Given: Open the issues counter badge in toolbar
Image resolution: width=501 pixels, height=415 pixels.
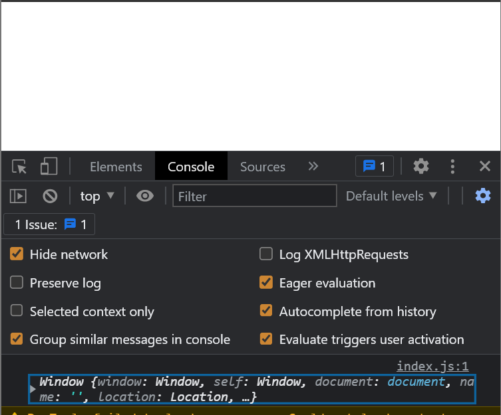Looking at the screenshot, I should click(x=375, y=166).
